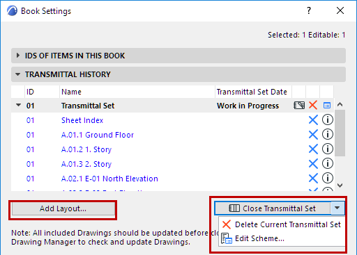Click the info icon for Sheet Index

pos(327,120)
